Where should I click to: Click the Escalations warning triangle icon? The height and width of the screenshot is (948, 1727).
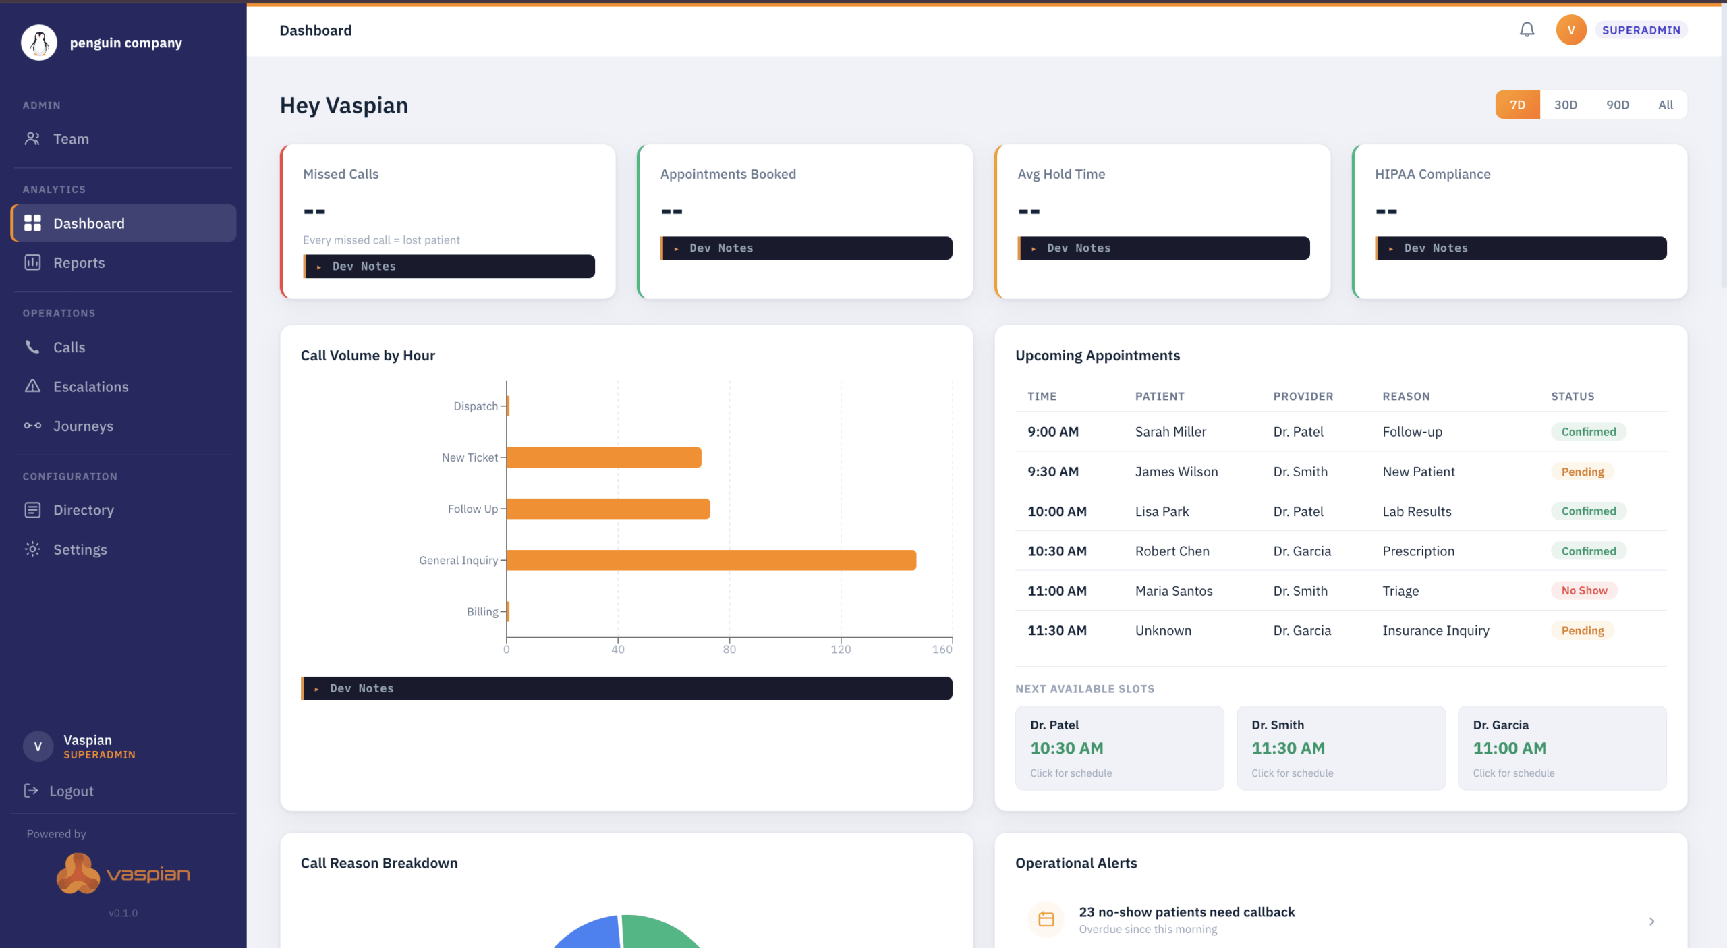(x=32, y=386)
